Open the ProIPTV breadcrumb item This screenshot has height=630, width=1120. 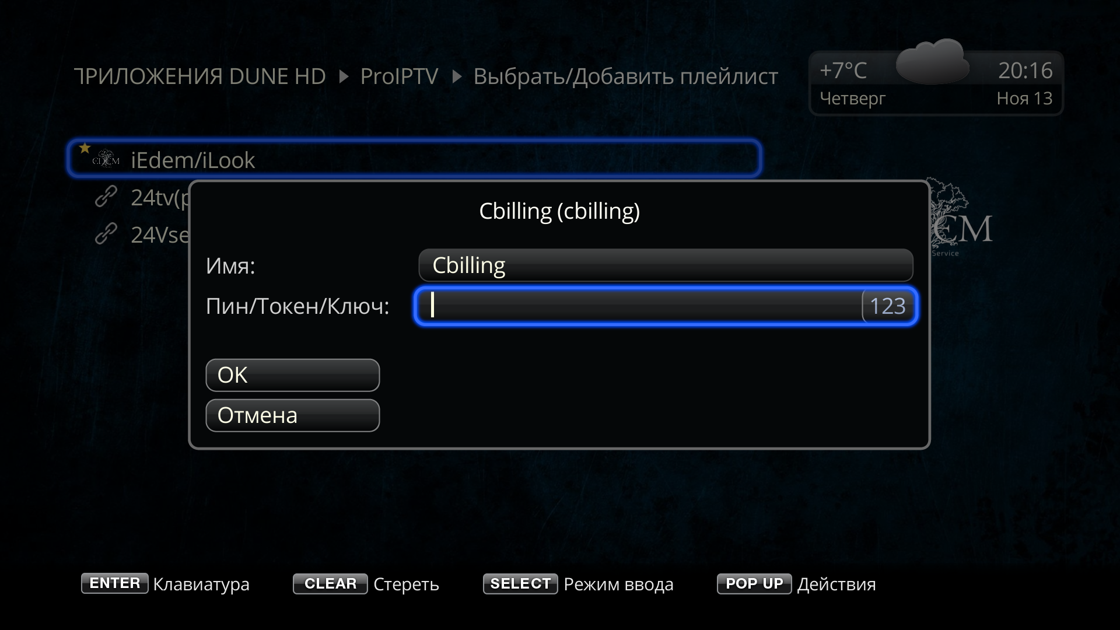(399, 76)
